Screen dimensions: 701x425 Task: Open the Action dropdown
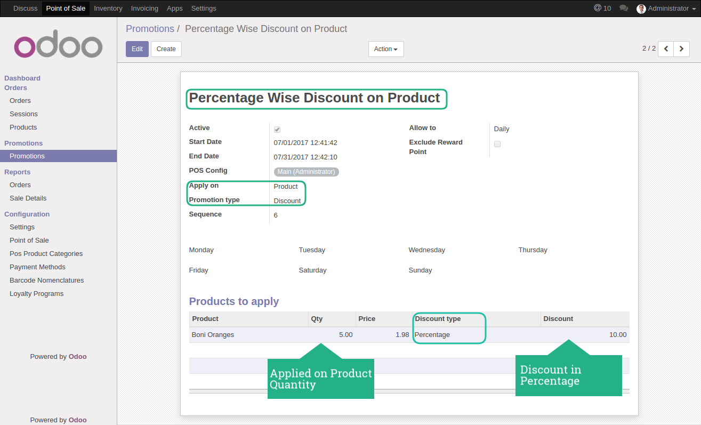pos(386,49)
